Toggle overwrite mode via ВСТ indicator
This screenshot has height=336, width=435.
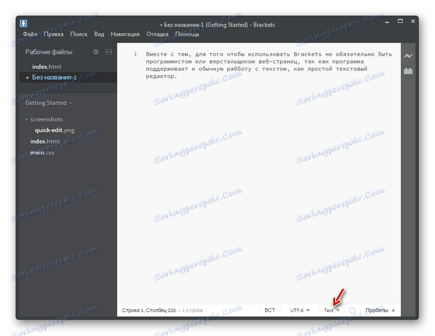coord(269,310)
